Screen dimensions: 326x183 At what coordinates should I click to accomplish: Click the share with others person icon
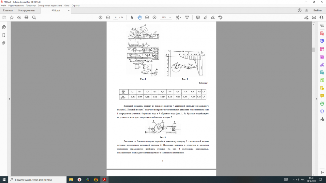tap(321, 18)
